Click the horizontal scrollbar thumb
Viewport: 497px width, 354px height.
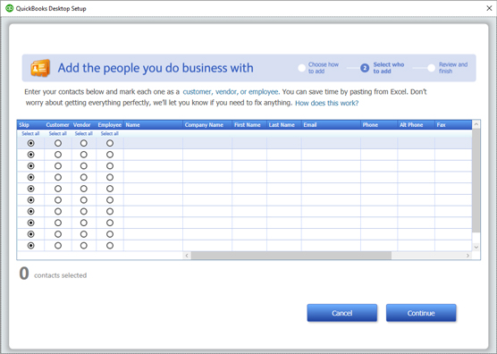tap(291, 256)
